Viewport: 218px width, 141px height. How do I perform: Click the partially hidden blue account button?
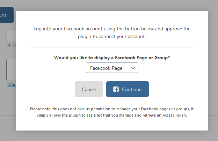pyautogui.click(x=7, y=15)
